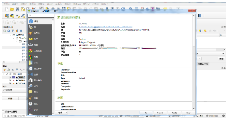Click the EPSG:4326 CRS button in status bar
229x122 pixels.
[212, 116]
